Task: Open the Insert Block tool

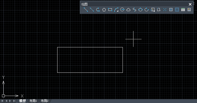Action: (153, 10)
